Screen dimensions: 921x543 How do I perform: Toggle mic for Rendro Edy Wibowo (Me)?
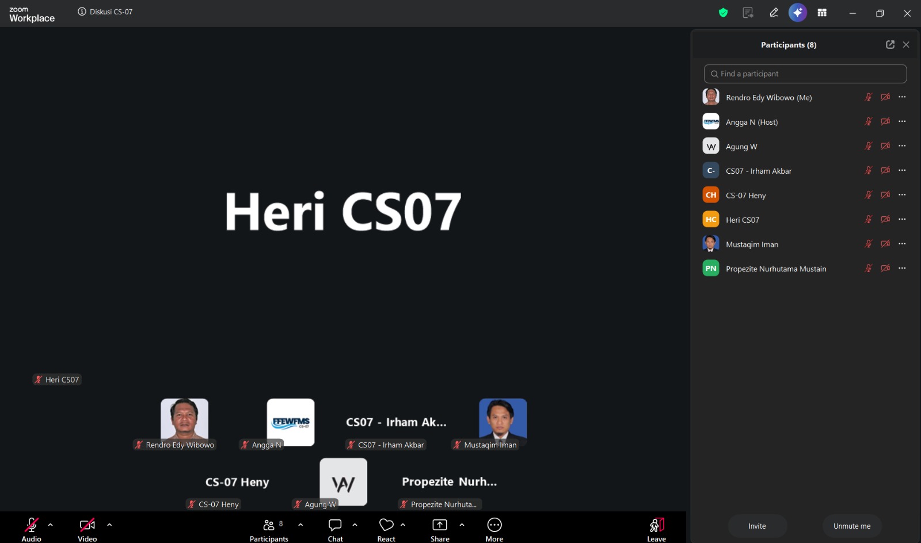point(869,97)
